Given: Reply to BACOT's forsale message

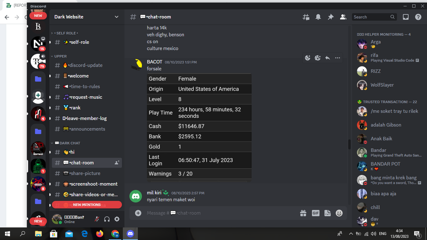Looking at the screenshot, I should [x=328, y=58].
